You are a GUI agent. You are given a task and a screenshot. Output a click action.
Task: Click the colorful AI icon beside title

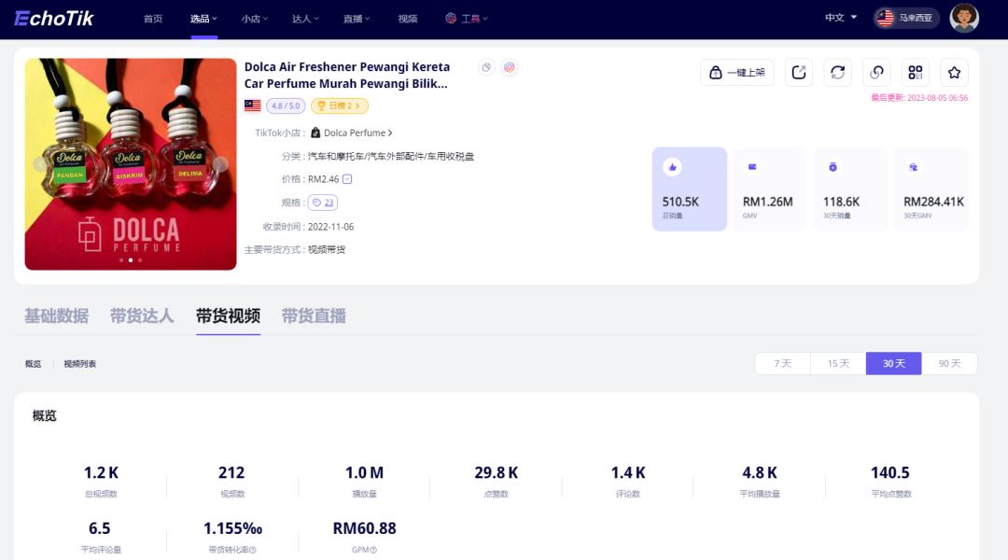click(x=510, y=67)
